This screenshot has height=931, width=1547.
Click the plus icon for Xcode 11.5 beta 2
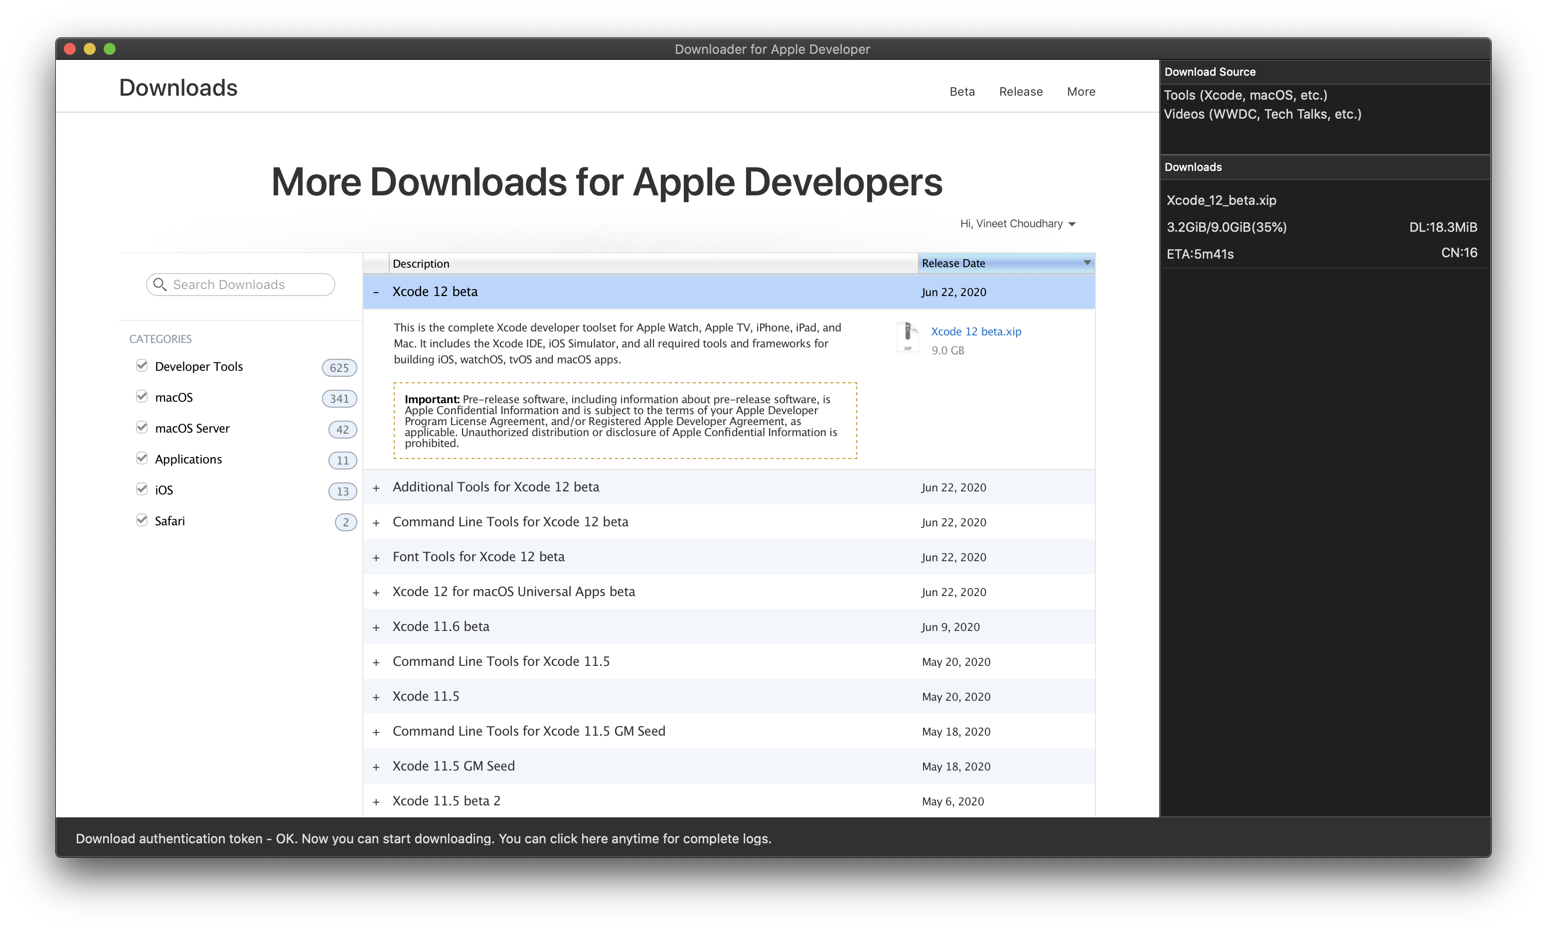coord(376,802)
